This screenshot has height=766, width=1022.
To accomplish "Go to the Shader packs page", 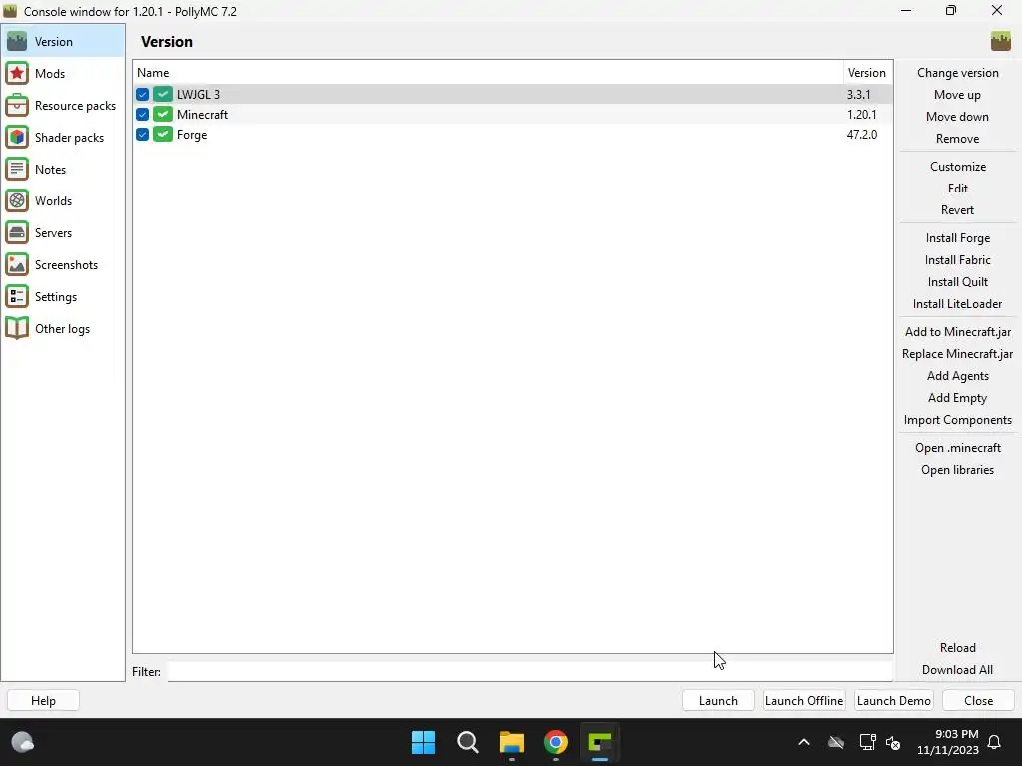I will tap(63, 137).
